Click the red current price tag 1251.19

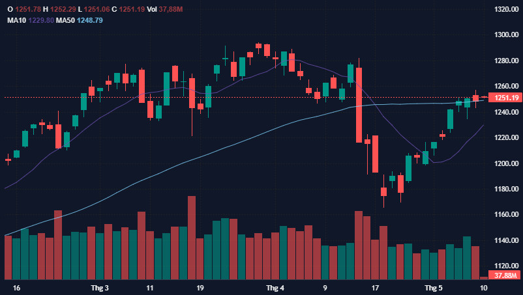point(505,98)
